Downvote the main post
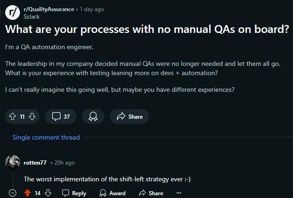Screen dimensions: 293x198 [x=32, y=116]
